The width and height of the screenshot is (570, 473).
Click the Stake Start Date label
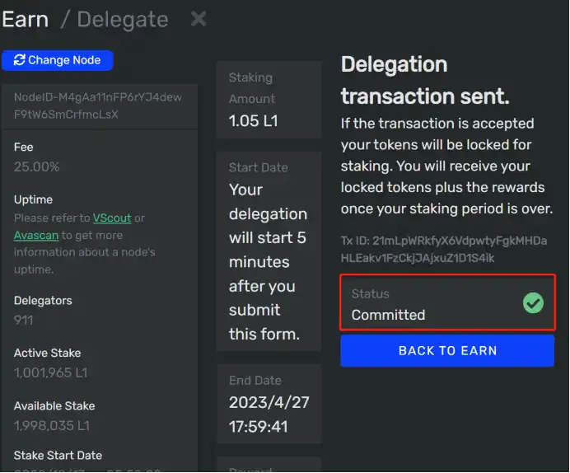(x=58, y=455)
